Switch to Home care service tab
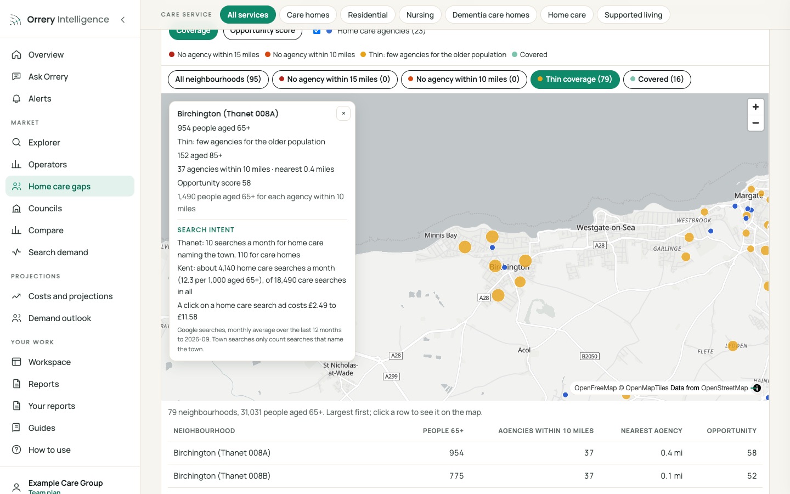 (x=567, y=15)
